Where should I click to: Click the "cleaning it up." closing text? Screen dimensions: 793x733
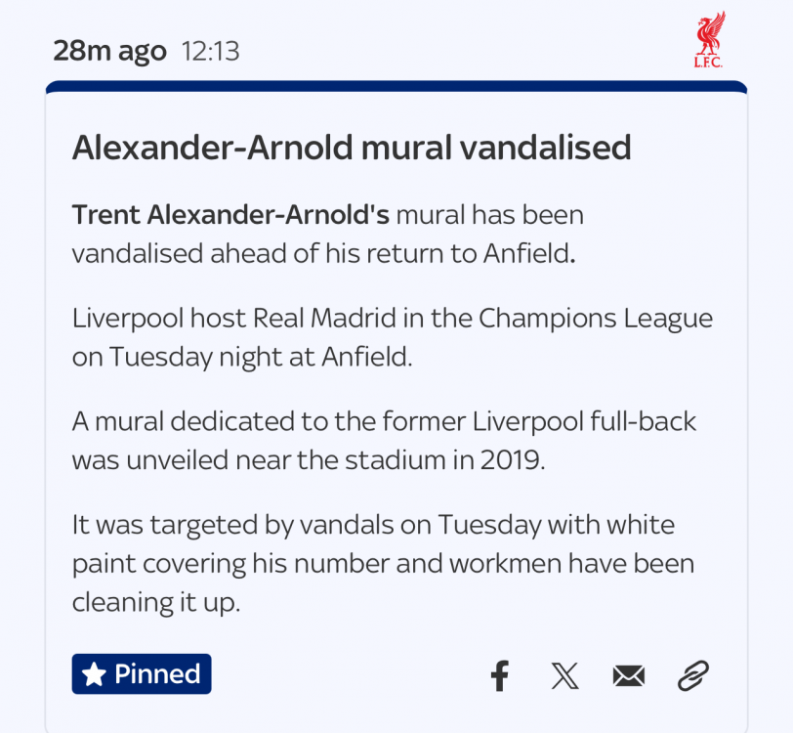155,602
